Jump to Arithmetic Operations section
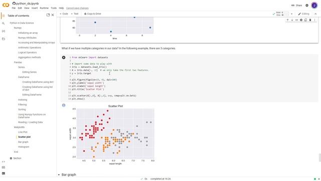 pyautogui.click(x=30, y=48)
